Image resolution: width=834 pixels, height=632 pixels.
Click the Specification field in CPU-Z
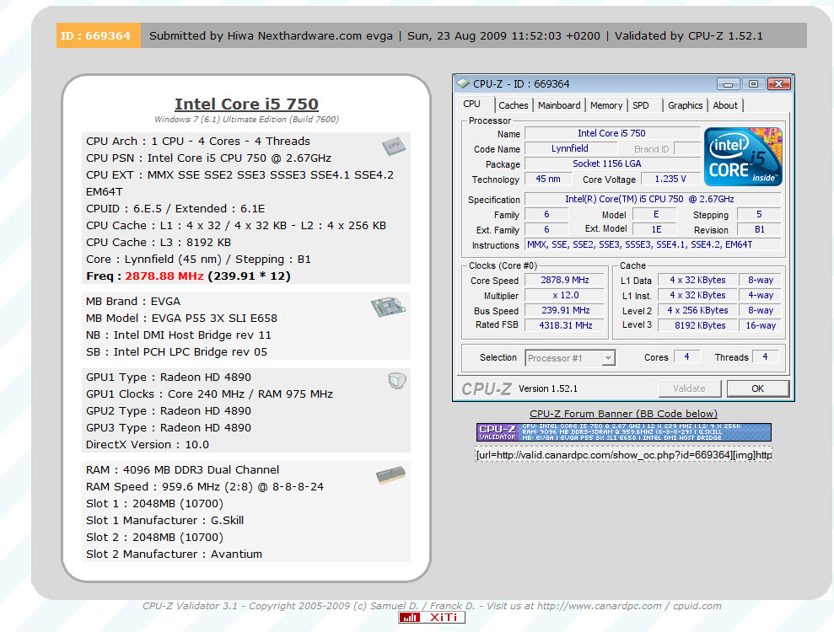click(652, 200)
